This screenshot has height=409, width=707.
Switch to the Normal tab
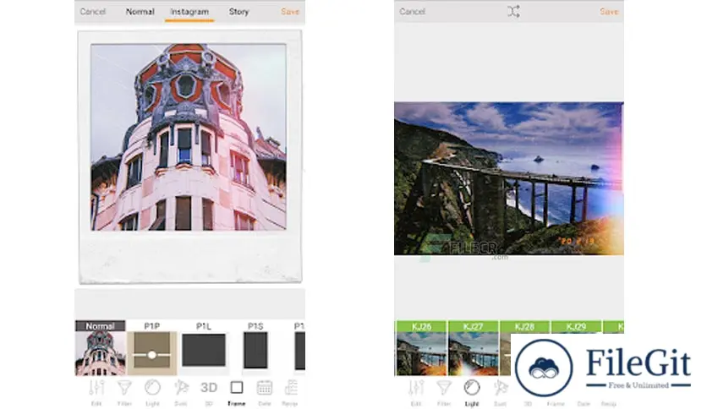tap(140, 11)
